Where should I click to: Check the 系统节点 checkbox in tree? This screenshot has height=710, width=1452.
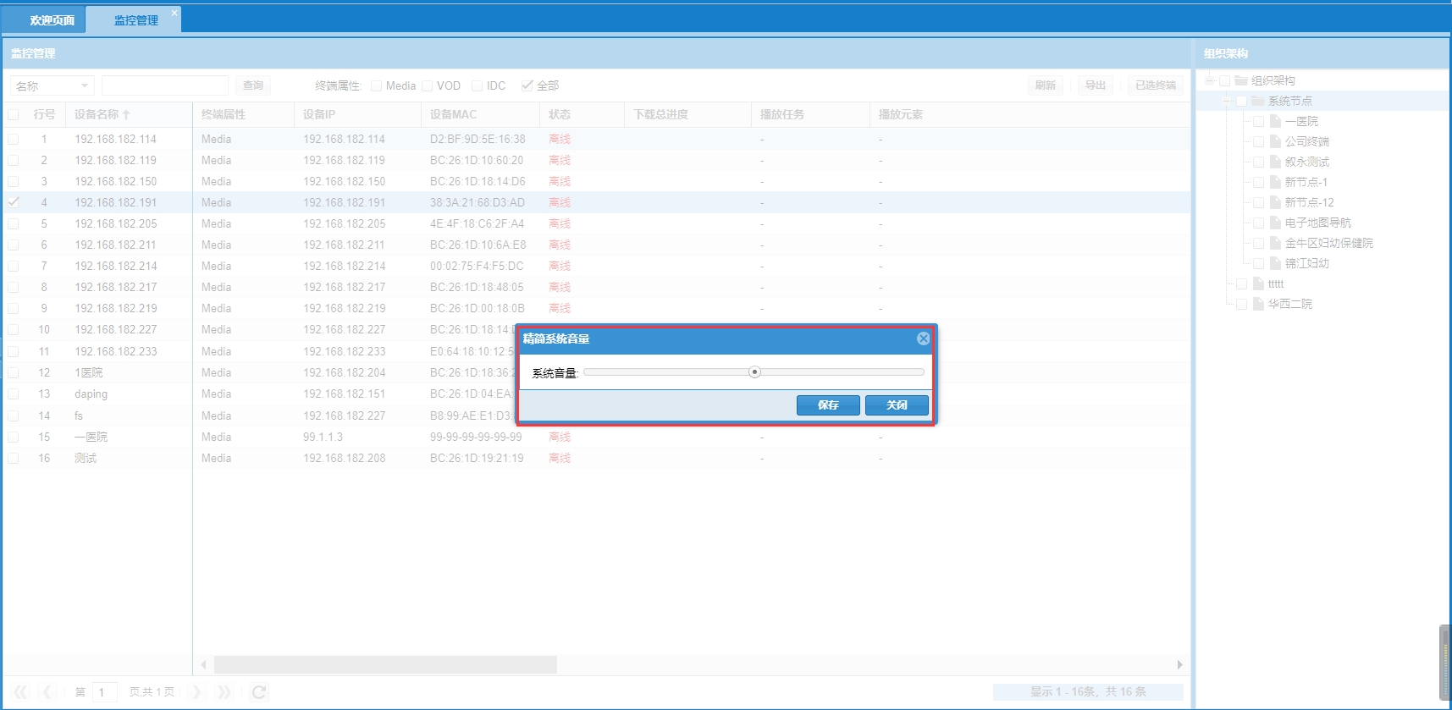(x=1241, y=101)
